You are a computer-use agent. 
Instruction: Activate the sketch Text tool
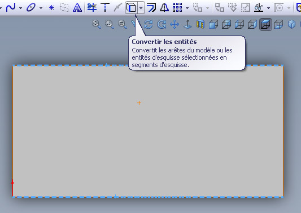point(77,8)
